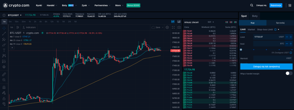The height and width of the screenshot is (110, 294).
Task: Select the ruler measure tool
Action: click(x=4, y=74)
